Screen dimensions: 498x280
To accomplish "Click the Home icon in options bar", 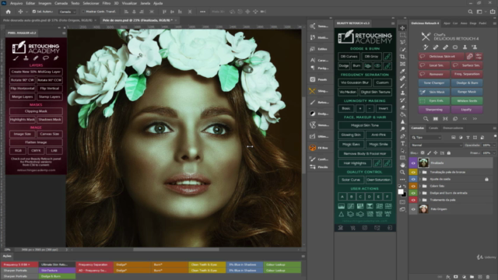I will pos(9,12).
